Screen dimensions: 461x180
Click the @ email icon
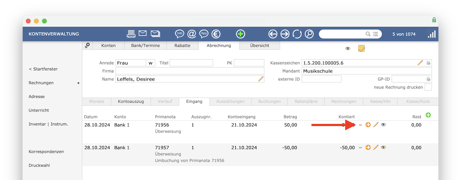(x=192, y=34)
